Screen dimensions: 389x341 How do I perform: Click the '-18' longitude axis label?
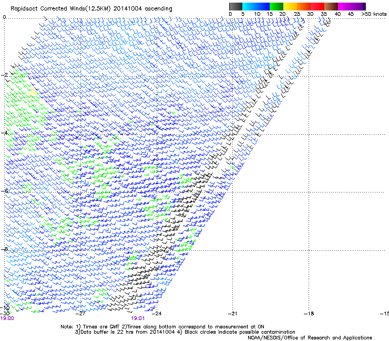(309, 314)
